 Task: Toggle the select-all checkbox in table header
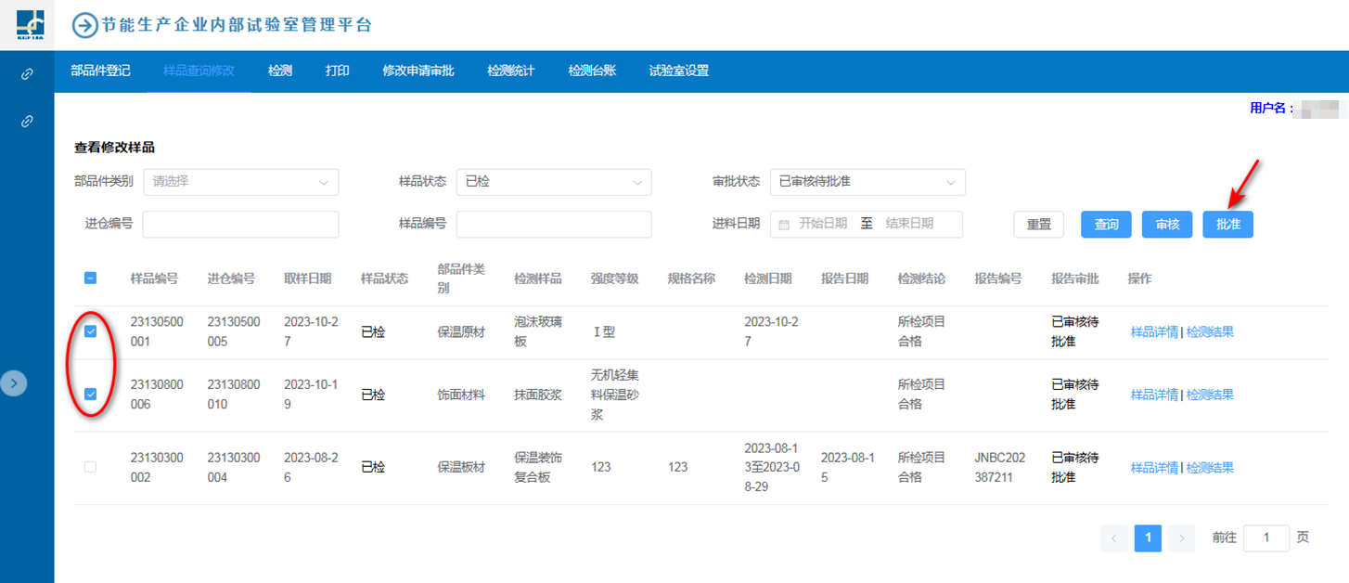tap(91, 278)
